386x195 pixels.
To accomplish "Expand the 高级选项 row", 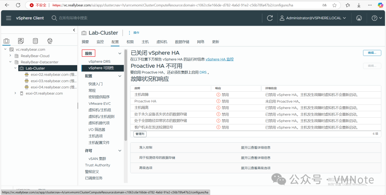I will 256,168.
